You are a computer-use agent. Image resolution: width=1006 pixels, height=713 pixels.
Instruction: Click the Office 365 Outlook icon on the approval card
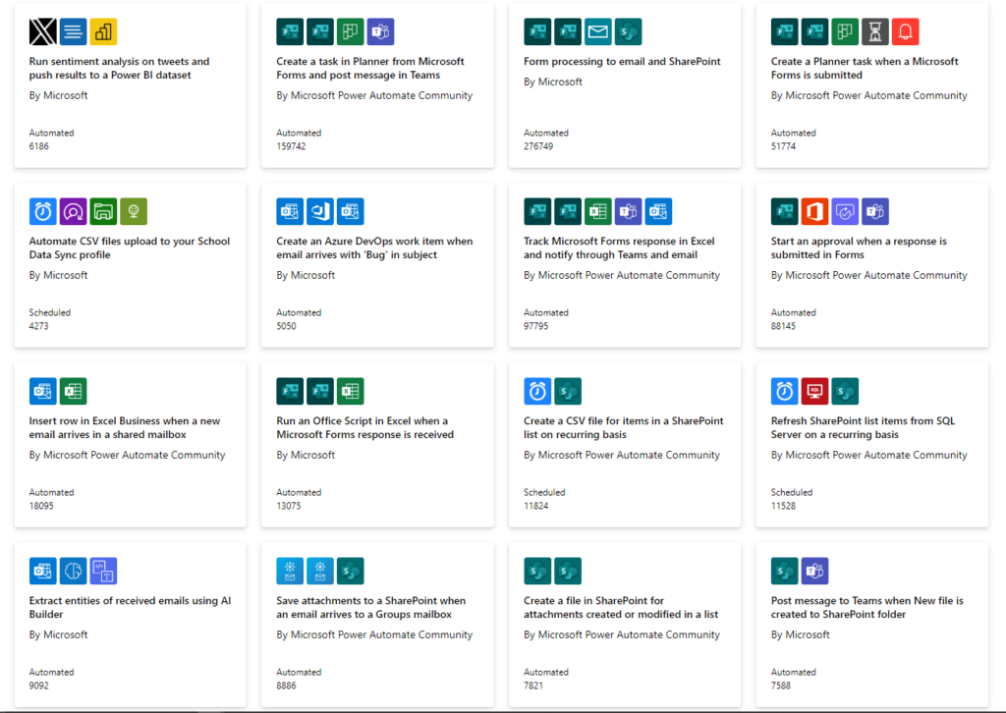pos(814,211)
